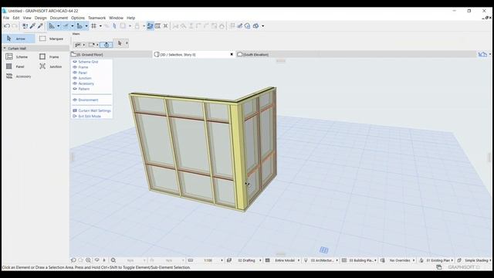Open the 03 Architectural dropdown
The image size is (494, 278).
pyautogui.click(x=337, y=260)
